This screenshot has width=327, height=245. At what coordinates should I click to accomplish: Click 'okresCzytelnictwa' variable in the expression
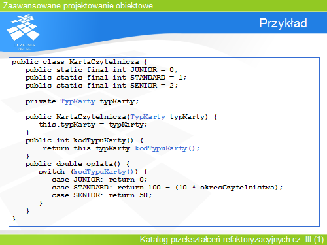click(237, 188)
